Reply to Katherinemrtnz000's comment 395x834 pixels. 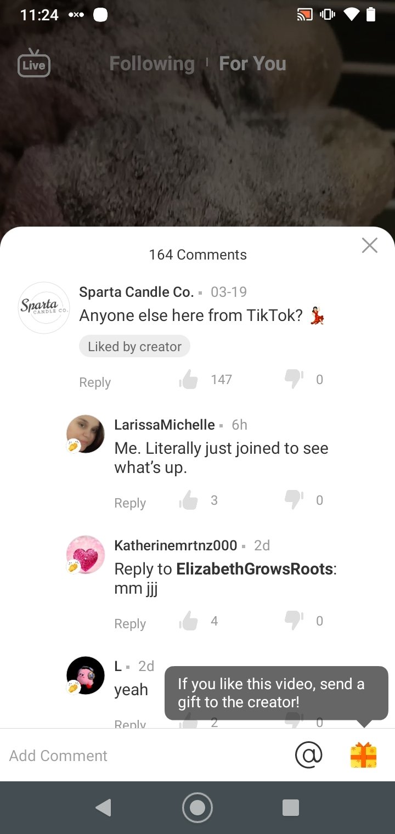(x=130, y=624)
